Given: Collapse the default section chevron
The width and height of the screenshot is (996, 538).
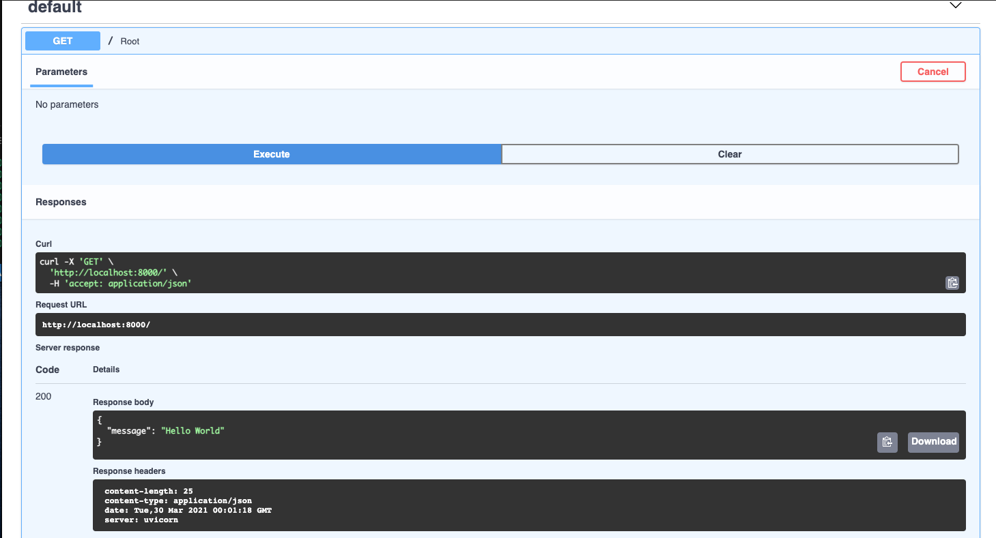Looking at the screenshot, I should tap(956, 5).
